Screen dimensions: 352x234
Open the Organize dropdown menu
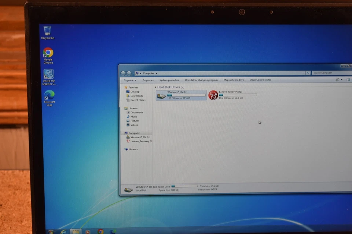point(130,80)
